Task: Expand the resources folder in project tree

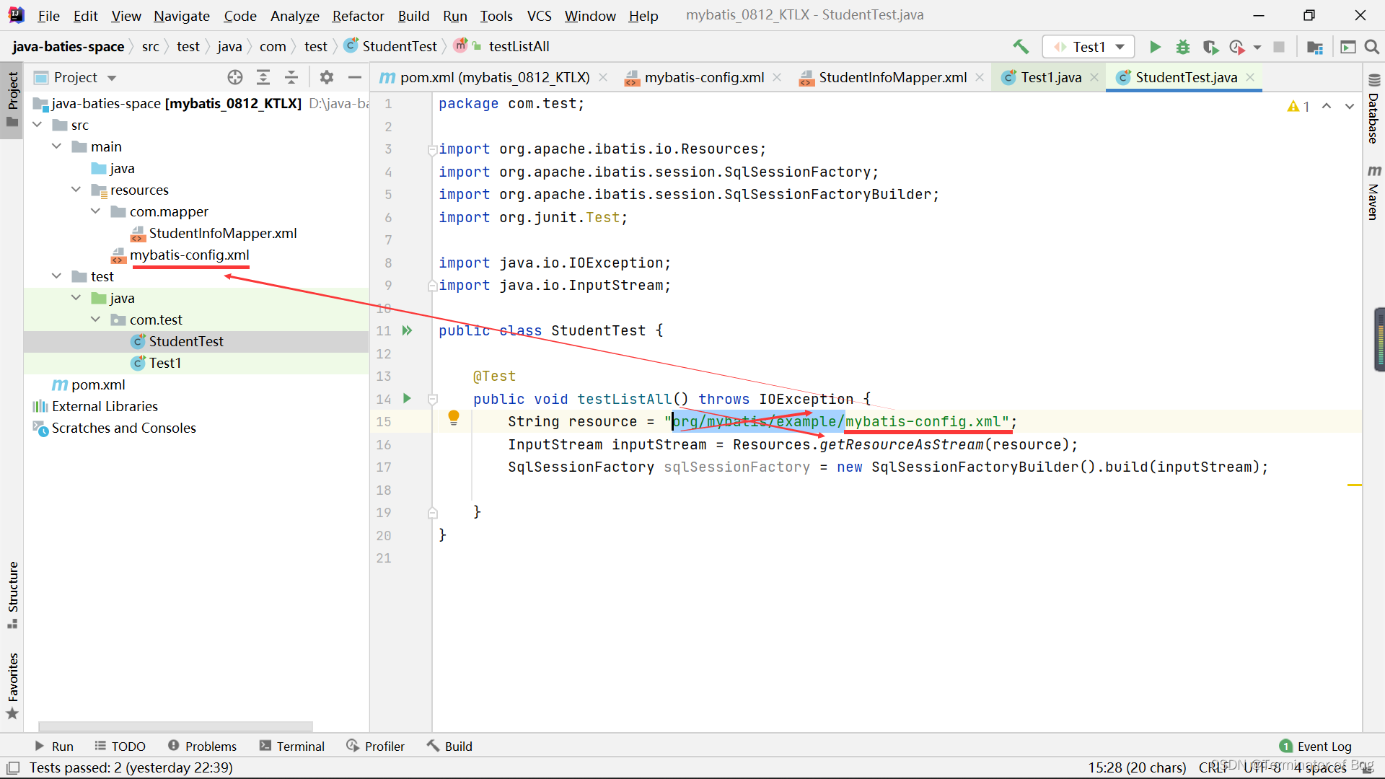Action: tap(75, 189)
